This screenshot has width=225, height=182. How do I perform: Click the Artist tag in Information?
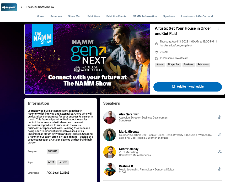coord(51,162)
